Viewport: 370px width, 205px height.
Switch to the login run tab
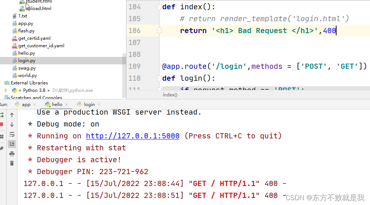click(x=89, y=105)
